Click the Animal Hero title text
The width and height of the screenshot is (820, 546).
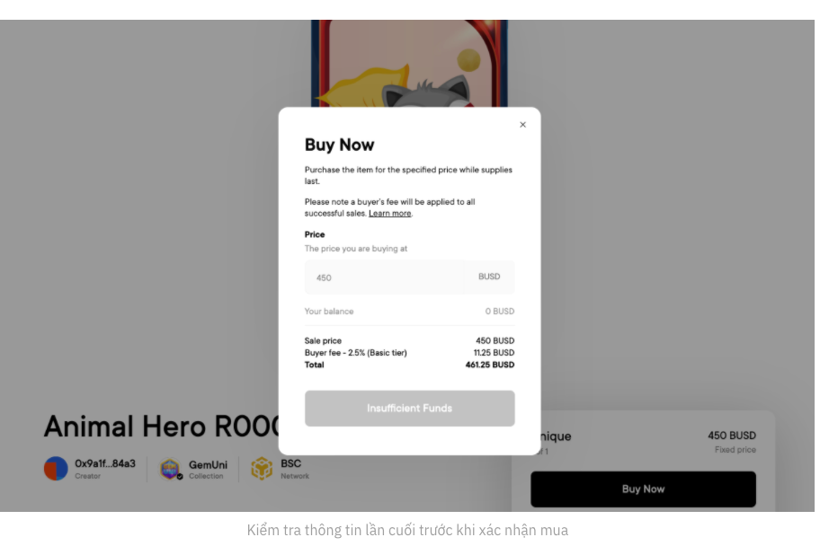(x=162, y=427)
